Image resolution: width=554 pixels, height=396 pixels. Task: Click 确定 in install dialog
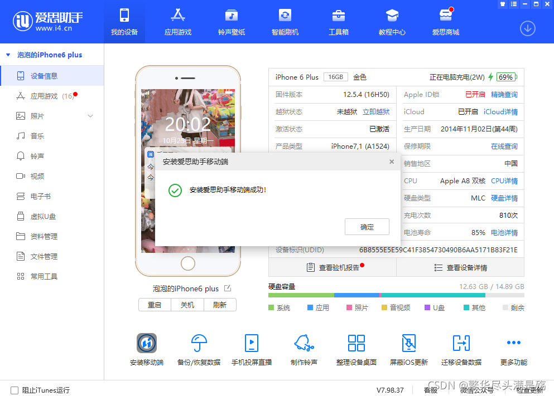[x=367, y=227]
